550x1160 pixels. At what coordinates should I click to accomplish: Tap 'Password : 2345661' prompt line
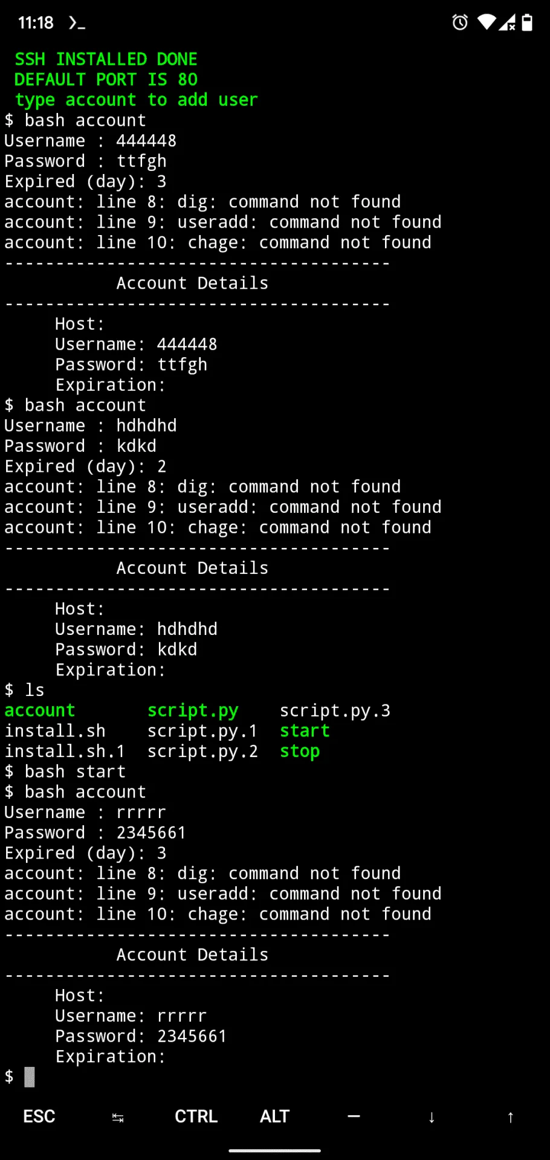click(95, 833)
